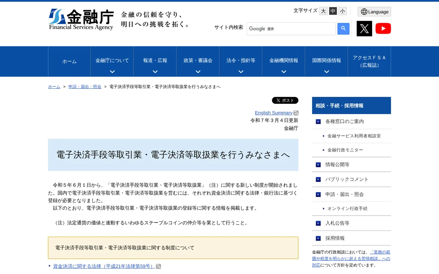Set text size to 大 (large)
The height and width of the screenshot is (274, 439).
click(x=323, y=11)
